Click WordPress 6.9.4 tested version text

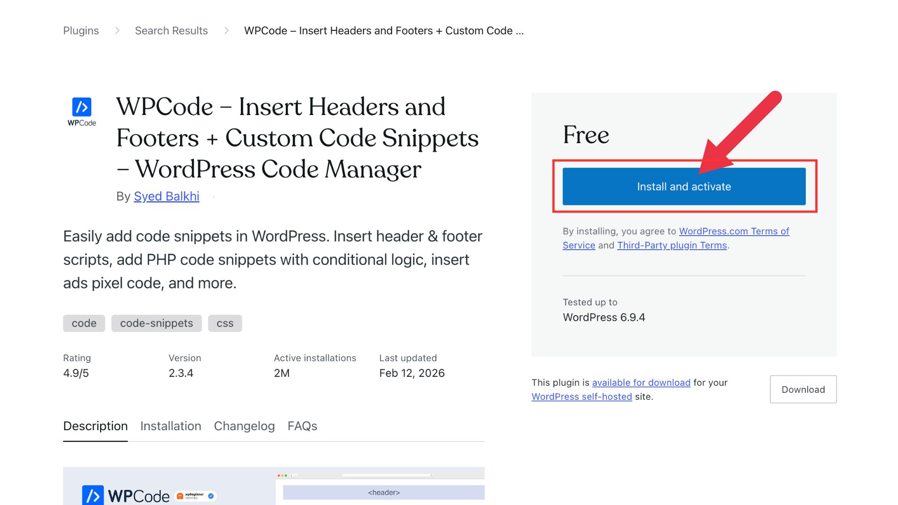[x=604, y=317]
